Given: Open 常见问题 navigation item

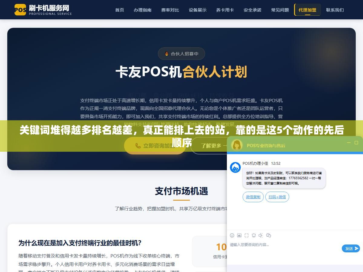Looking at the screenshot, I should (280, 10).
